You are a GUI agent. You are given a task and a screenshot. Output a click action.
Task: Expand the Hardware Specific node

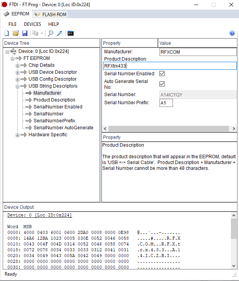click(x=17, y=135)
